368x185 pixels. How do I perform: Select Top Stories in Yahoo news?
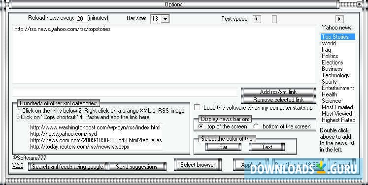coord(337,37)
